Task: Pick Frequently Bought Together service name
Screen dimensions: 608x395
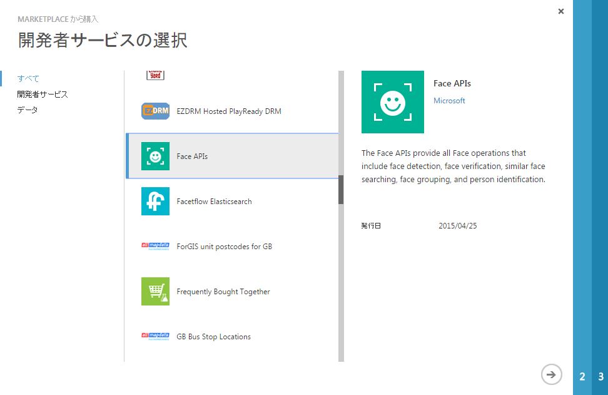Action: (x=223, y=292)
